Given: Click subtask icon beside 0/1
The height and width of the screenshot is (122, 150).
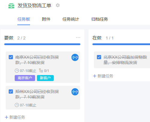Looking at the screenshot, I should 41,71.
